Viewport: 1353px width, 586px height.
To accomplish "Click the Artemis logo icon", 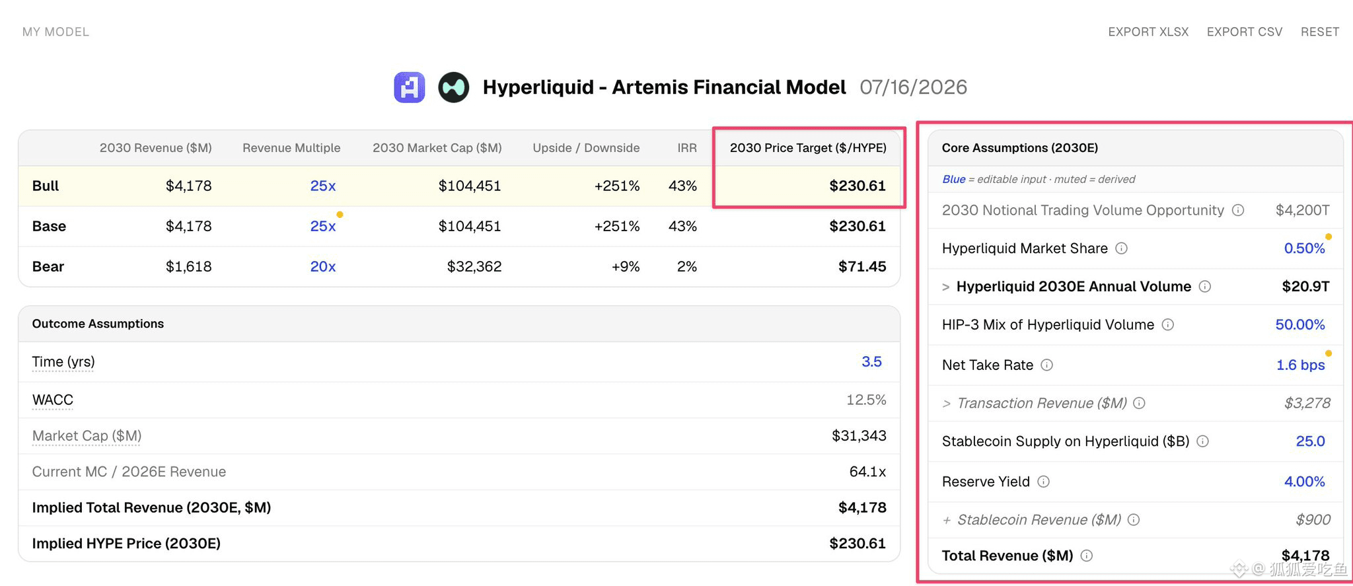I will click(x=410, y=87).
